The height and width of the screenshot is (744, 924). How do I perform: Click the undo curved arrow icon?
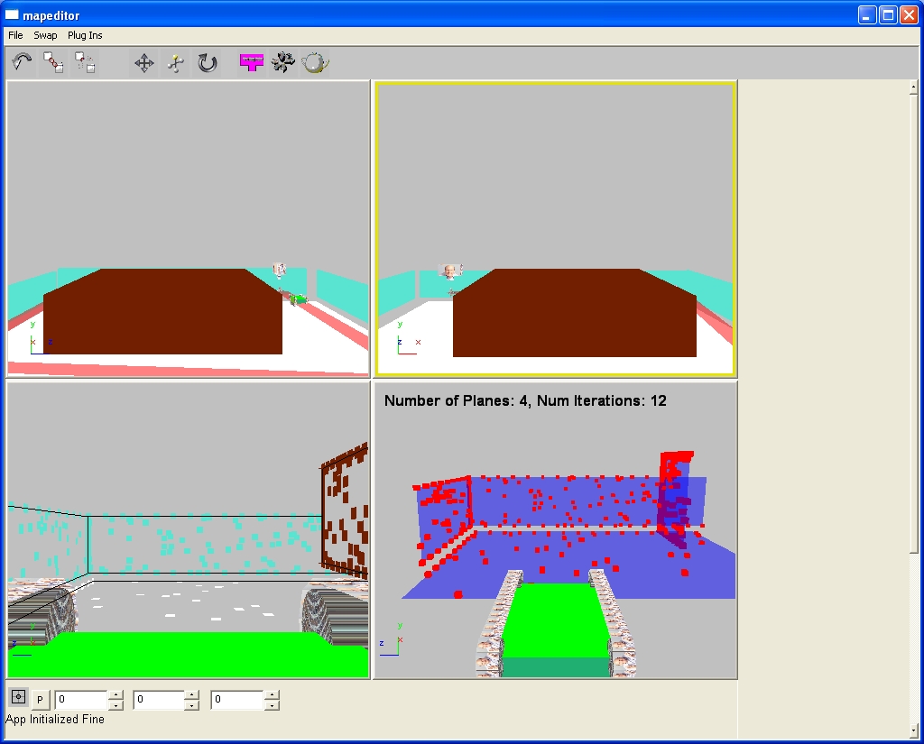pyautogui.click(x=22, y=62)
